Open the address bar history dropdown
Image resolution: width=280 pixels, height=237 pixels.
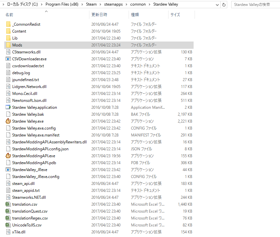(x=217, y=5)
